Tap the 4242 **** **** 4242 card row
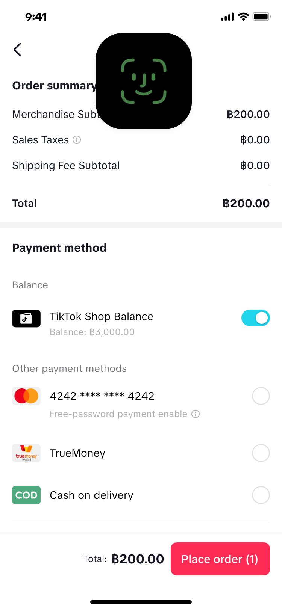This screenshot has width=282, height=610. click(x=141, y=403)
